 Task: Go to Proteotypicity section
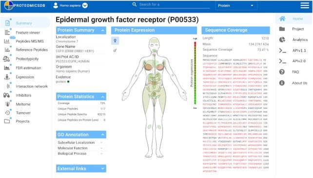point(27,59)
